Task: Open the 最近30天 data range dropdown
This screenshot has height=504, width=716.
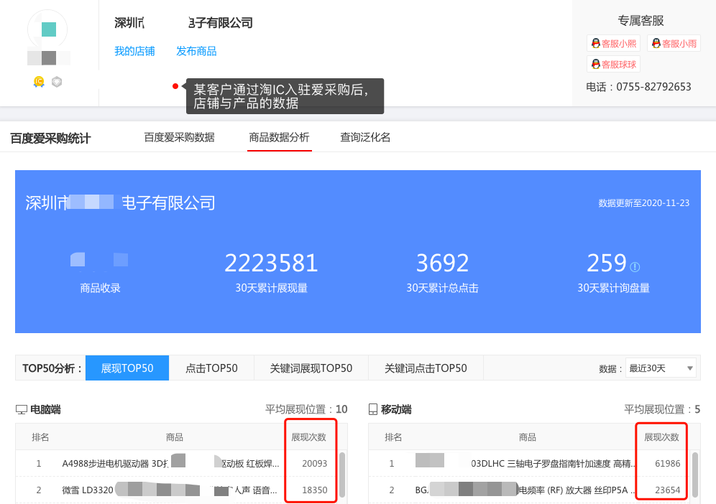Action: click(x=661, y=367)
